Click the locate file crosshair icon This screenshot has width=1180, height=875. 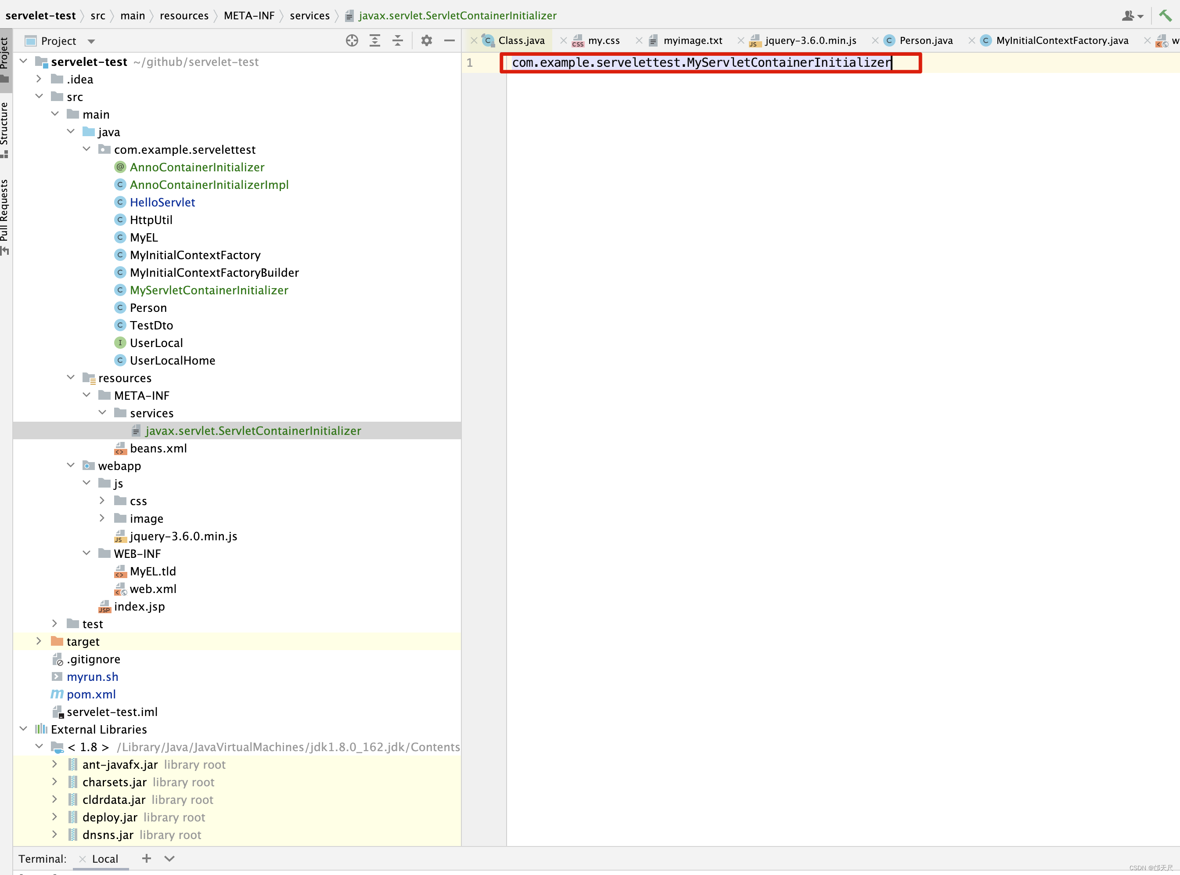click(352, 41)
